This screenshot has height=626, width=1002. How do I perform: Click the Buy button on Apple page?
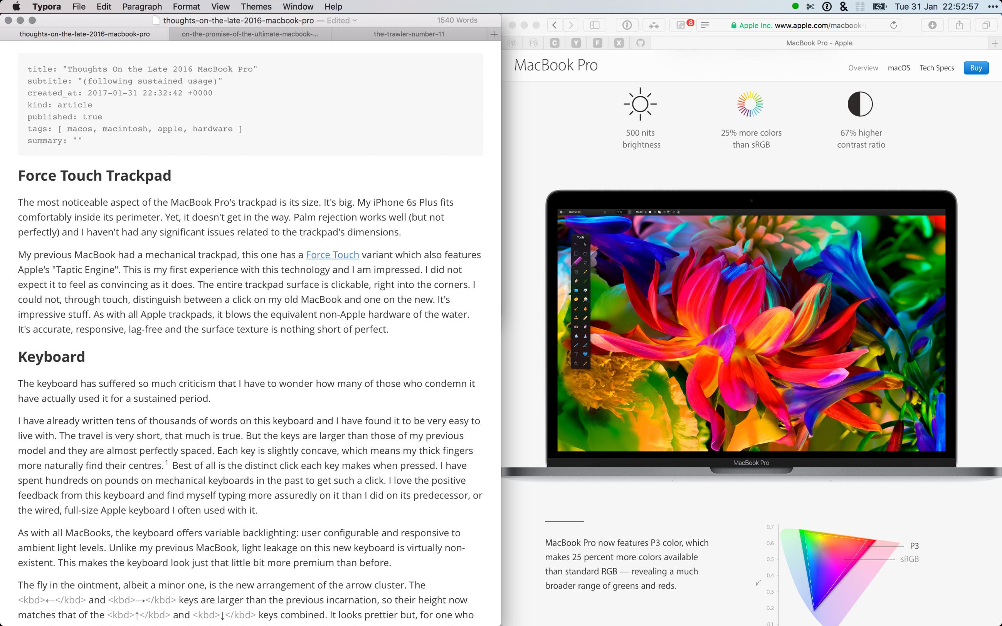point(976,68)
